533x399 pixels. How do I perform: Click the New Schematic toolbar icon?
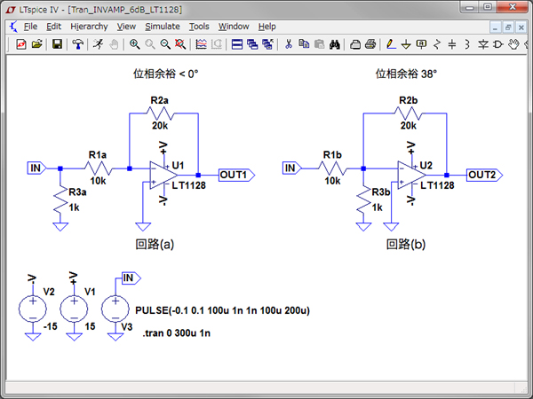tap(21, 44)
